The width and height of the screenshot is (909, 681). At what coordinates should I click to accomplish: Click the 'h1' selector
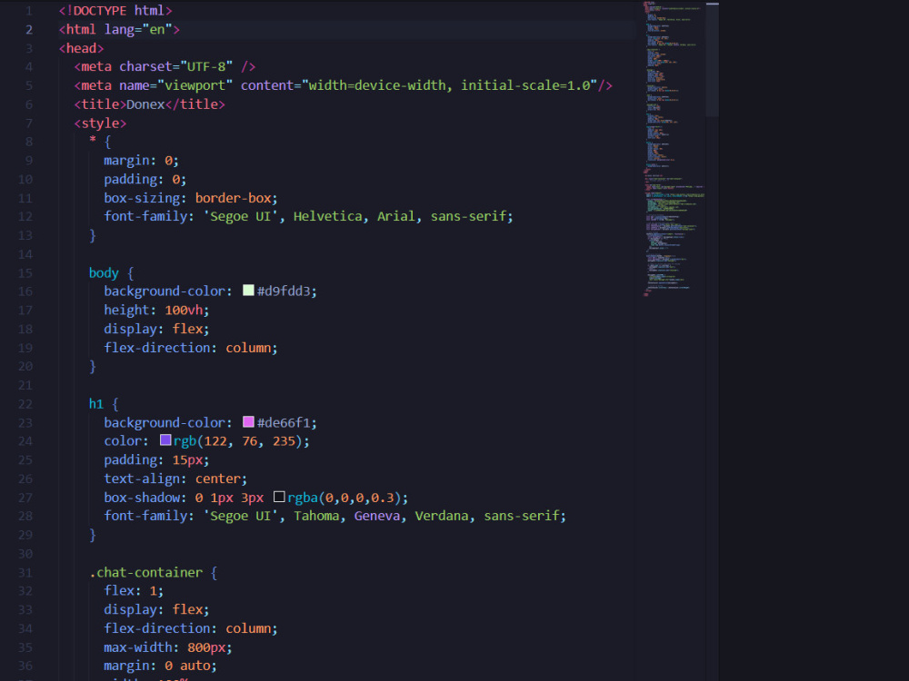click(x=96, y=404)
